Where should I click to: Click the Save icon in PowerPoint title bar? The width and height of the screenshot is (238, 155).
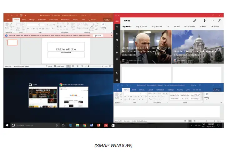point(8,15)
